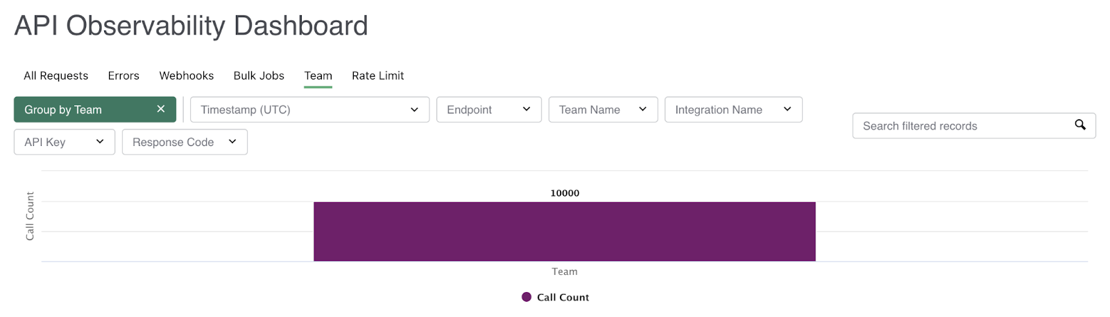This screenshot has width=1110, height=317.
Task: Go to the Webhooks tab
Action: click(x=187, y=75)
